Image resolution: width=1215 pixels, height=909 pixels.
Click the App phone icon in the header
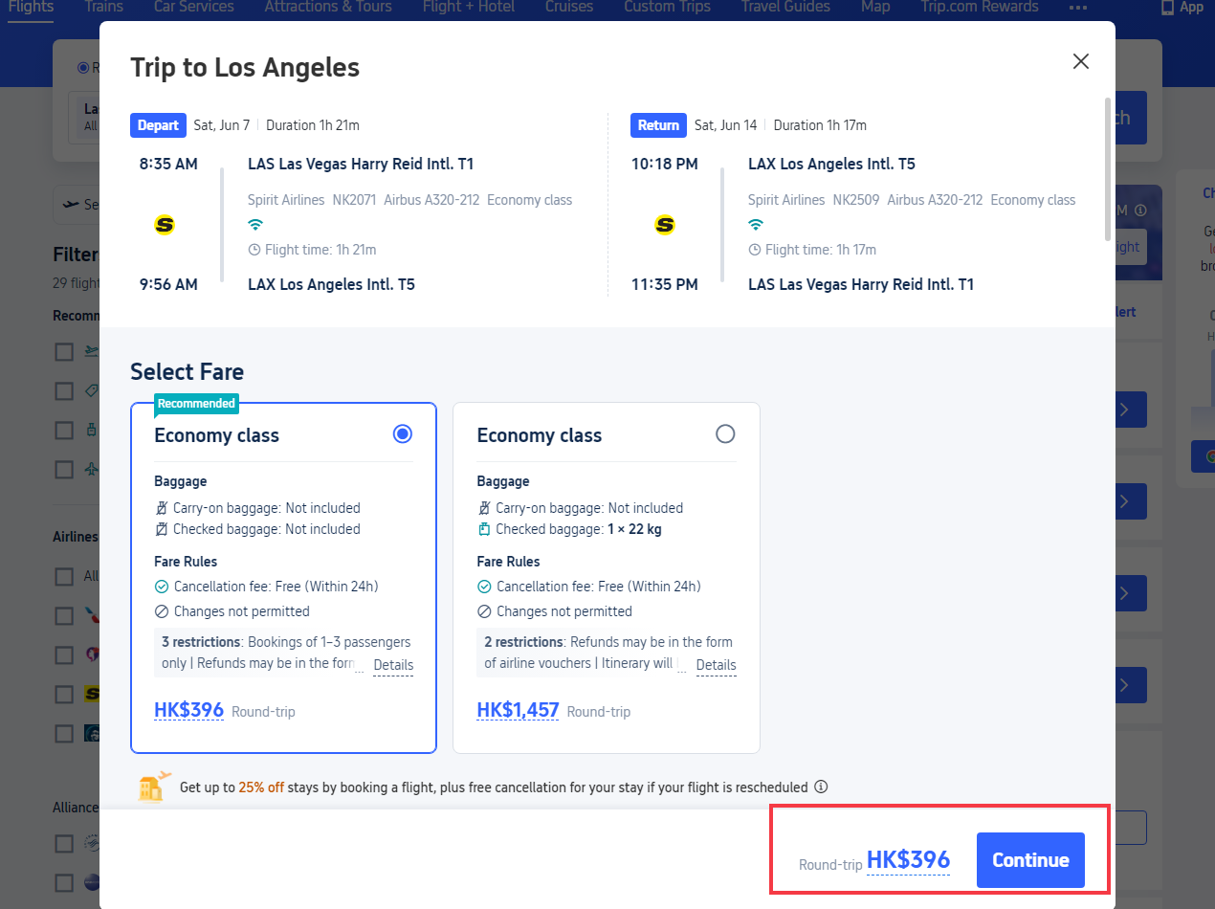[1167, 7]
